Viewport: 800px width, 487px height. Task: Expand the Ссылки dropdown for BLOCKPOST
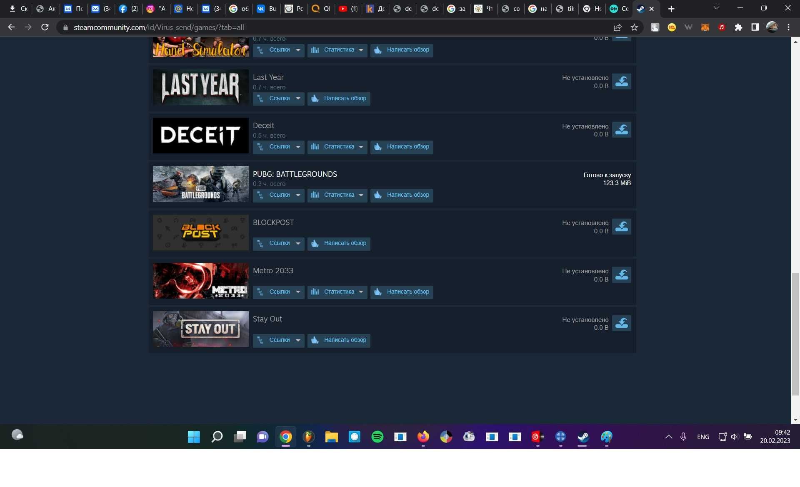(x=278, y=243)
